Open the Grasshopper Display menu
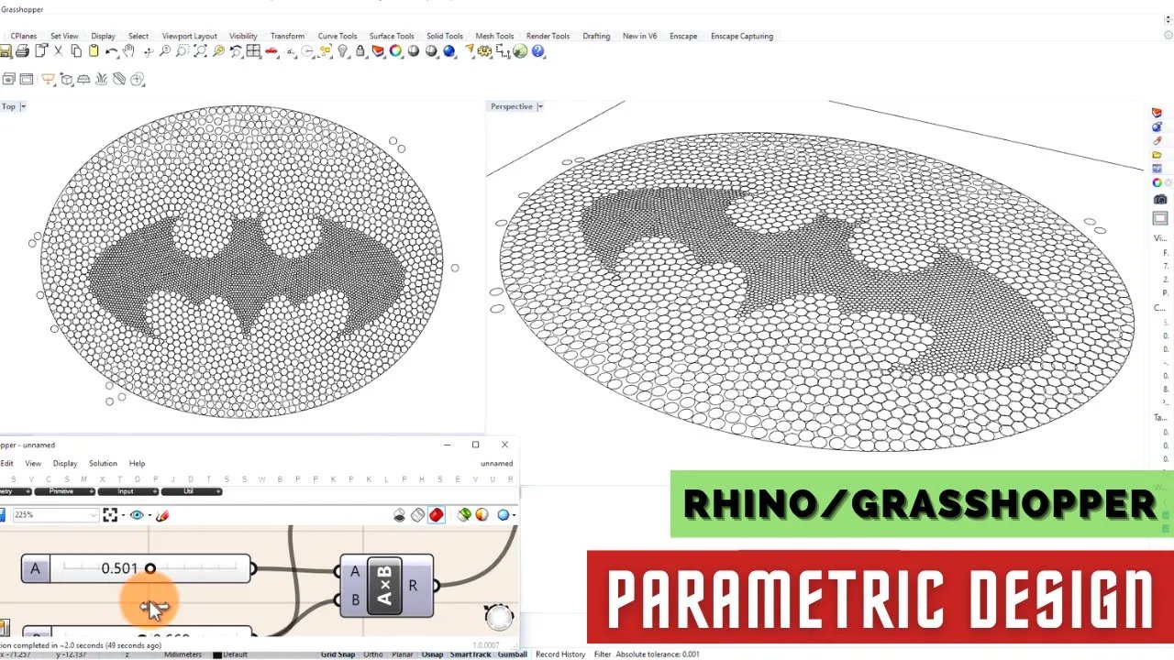 [65, 464]
